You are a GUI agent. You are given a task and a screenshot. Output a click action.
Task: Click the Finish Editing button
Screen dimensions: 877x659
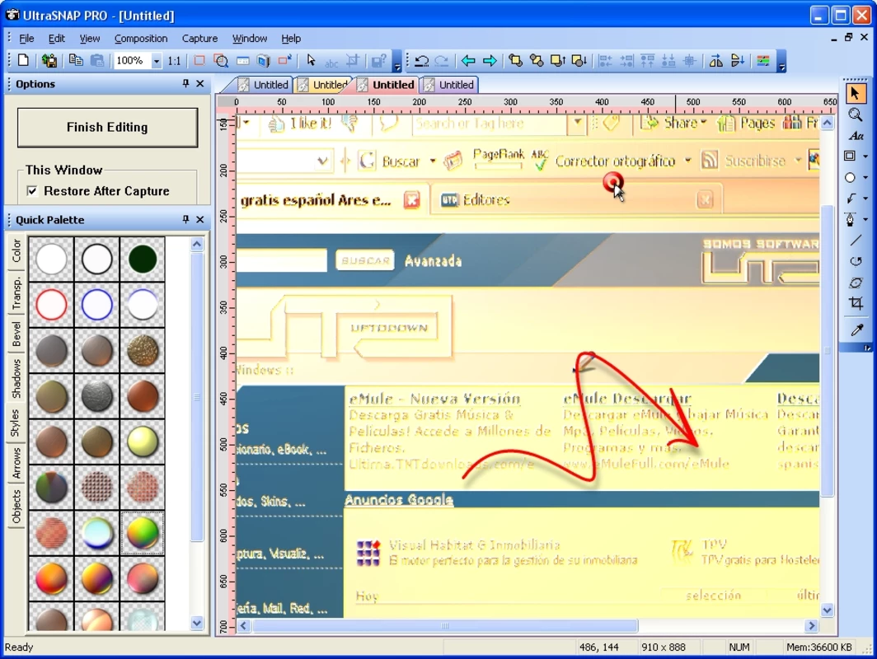(107, 128)
